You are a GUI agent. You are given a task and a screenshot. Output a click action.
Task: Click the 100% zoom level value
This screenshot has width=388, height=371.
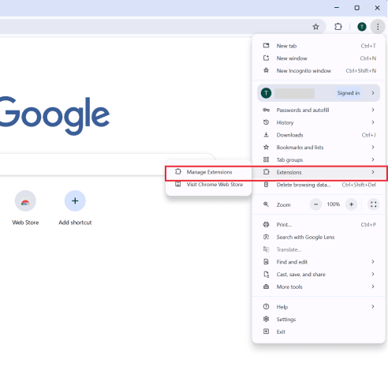coord(334,204)
